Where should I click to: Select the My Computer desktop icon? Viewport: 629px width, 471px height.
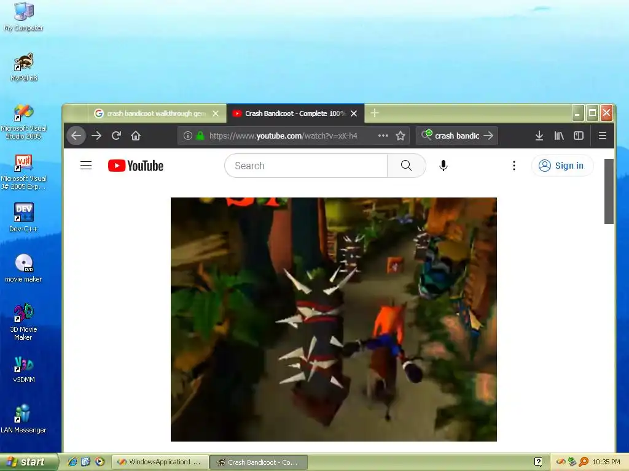24,17
